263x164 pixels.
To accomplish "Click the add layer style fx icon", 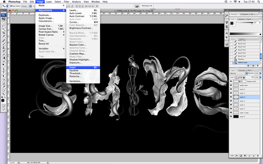I will [x=237, y=156].
